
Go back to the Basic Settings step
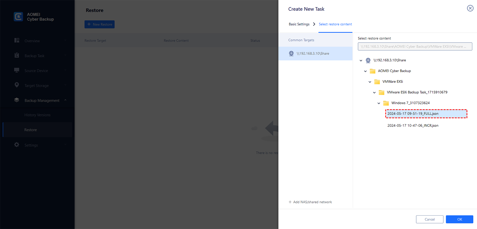299,24
